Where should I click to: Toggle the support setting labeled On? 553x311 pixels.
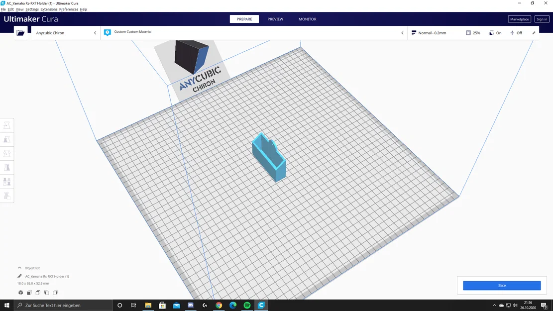[495, 33]
